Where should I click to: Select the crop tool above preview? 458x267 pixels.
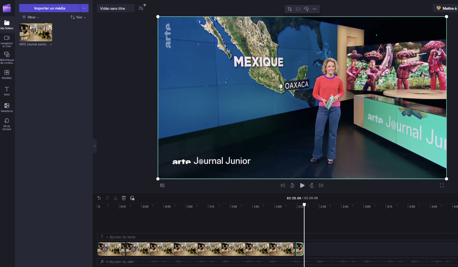290,9
